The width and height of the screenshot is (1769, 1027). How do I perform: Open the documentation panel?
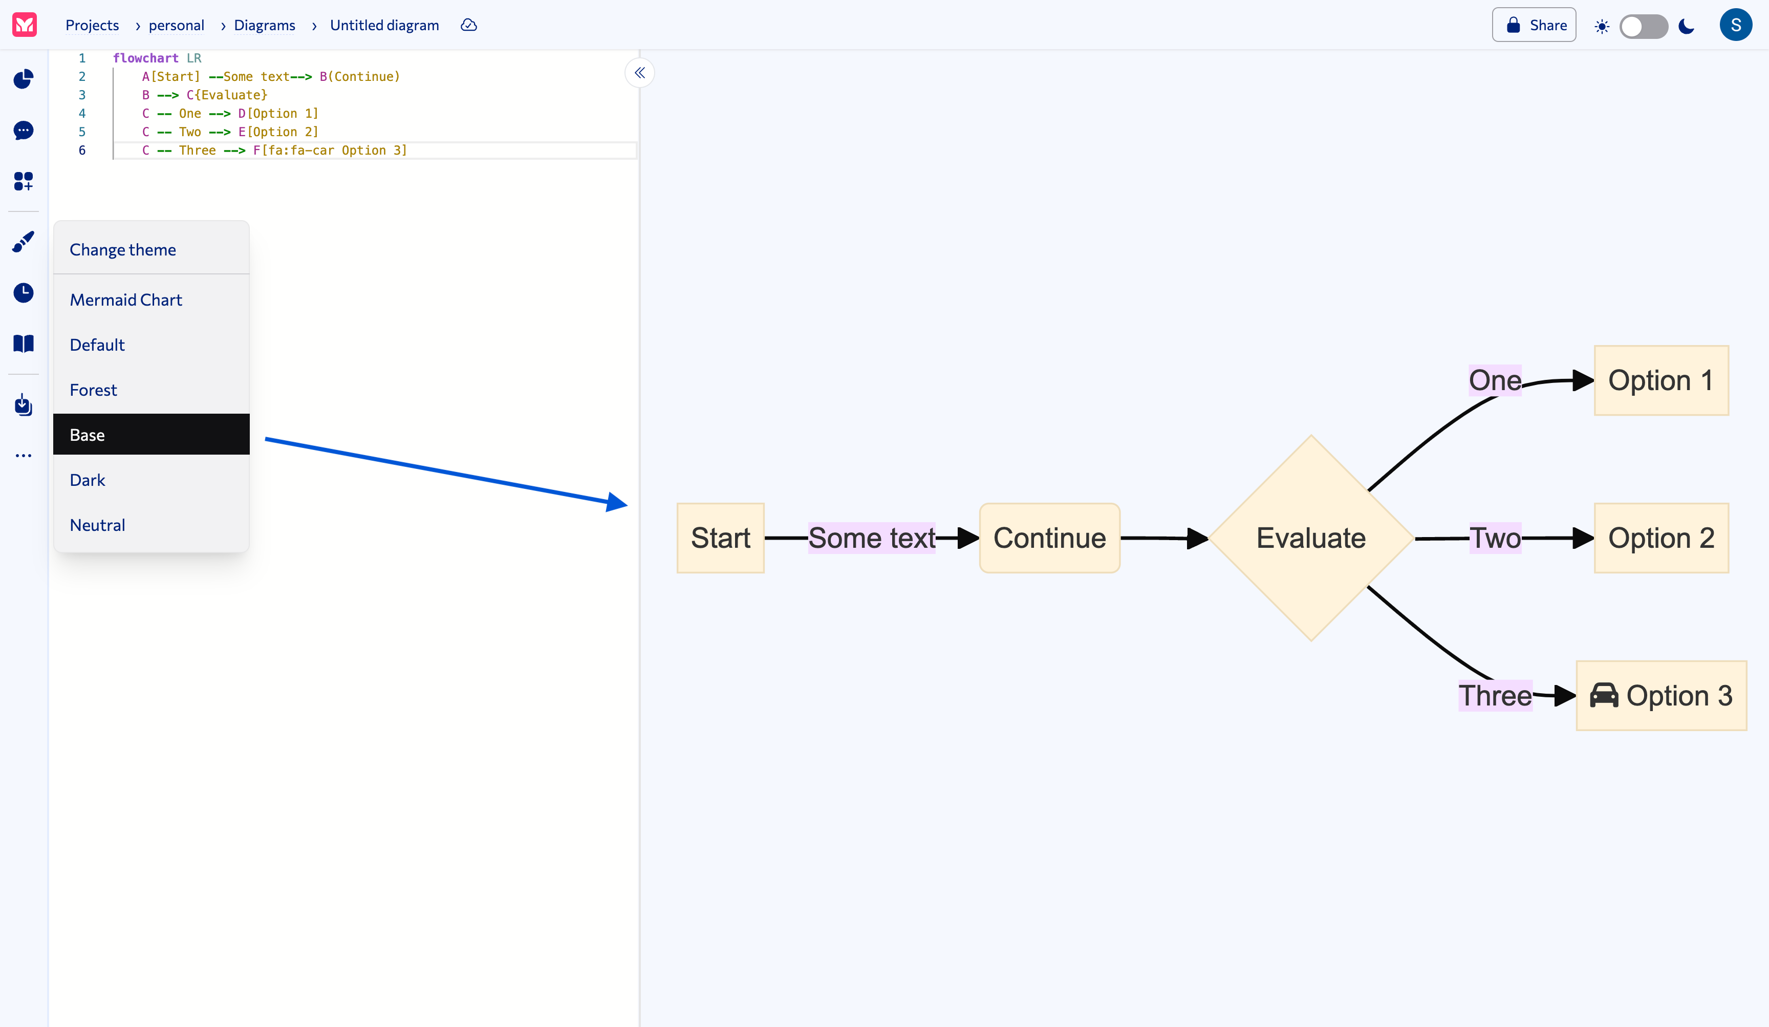pyautogui.click(x=23, y=343)
